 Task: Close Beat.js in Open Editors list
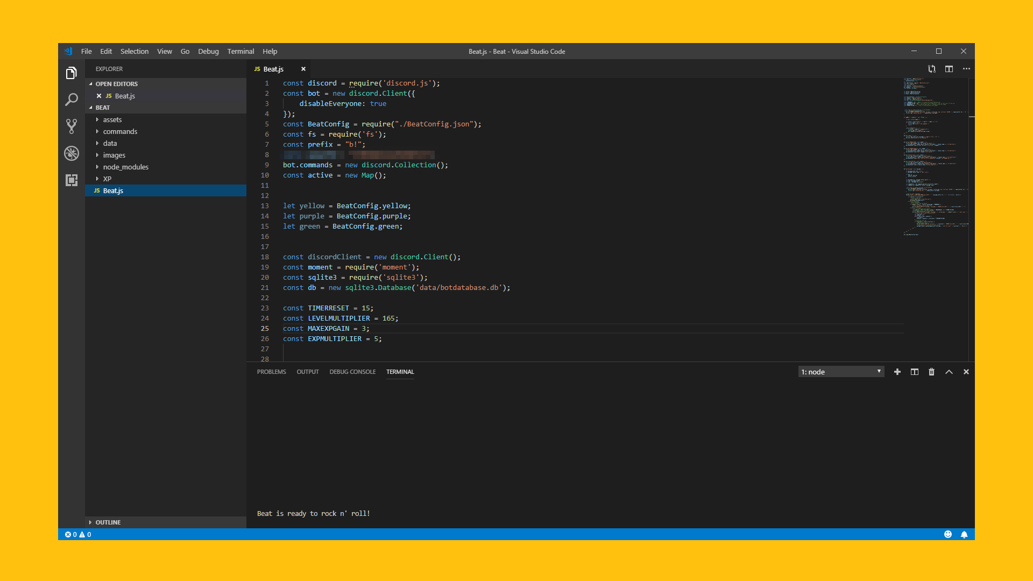99,96
